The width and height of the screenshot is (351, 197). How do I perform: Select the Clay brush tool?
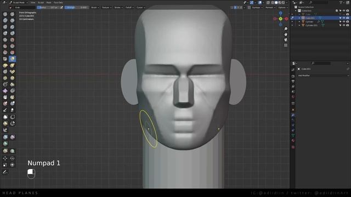[5, 21]
